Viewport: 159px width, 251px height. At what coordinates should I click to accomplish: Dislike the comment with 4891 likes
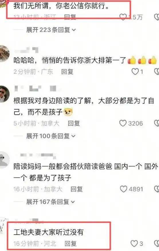pos(157,189)
